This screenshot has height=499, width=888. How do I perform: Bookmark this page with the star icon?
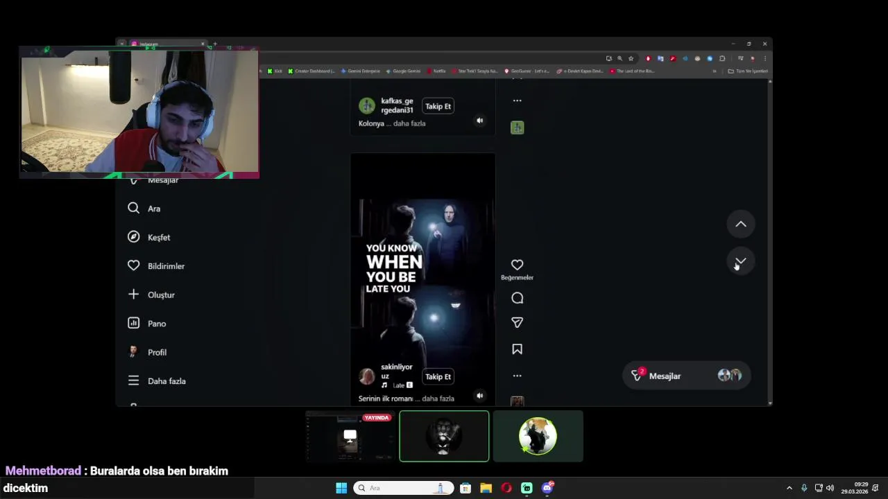pos(631,58)
